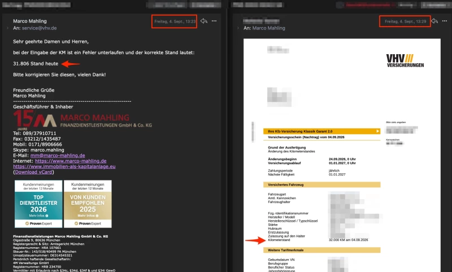Viewport: 452px width, 272px height.
Task: Click ProvenExpert logo under Top Dienstleister badge
Action: click(x=38, y=223)
